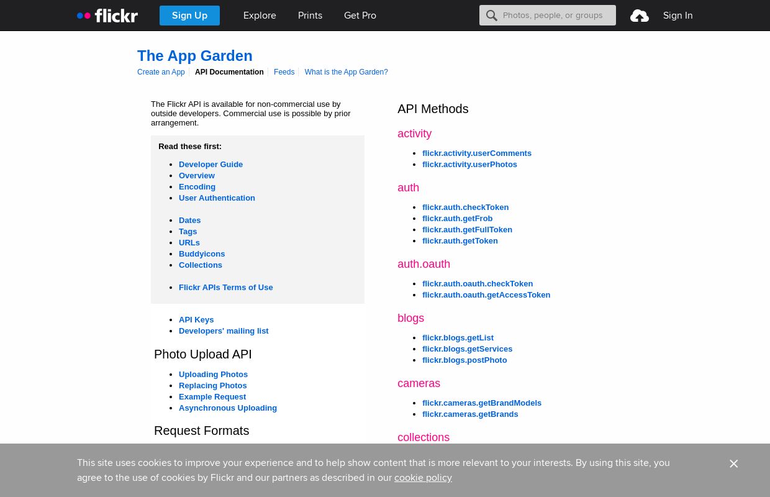The height and width of the screenshot is (497, 770).
Task: Open The App Garden heading link
Action: point(195,56)
